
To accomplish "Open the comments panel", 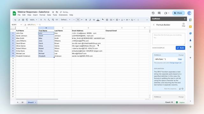I will (159, 13).
